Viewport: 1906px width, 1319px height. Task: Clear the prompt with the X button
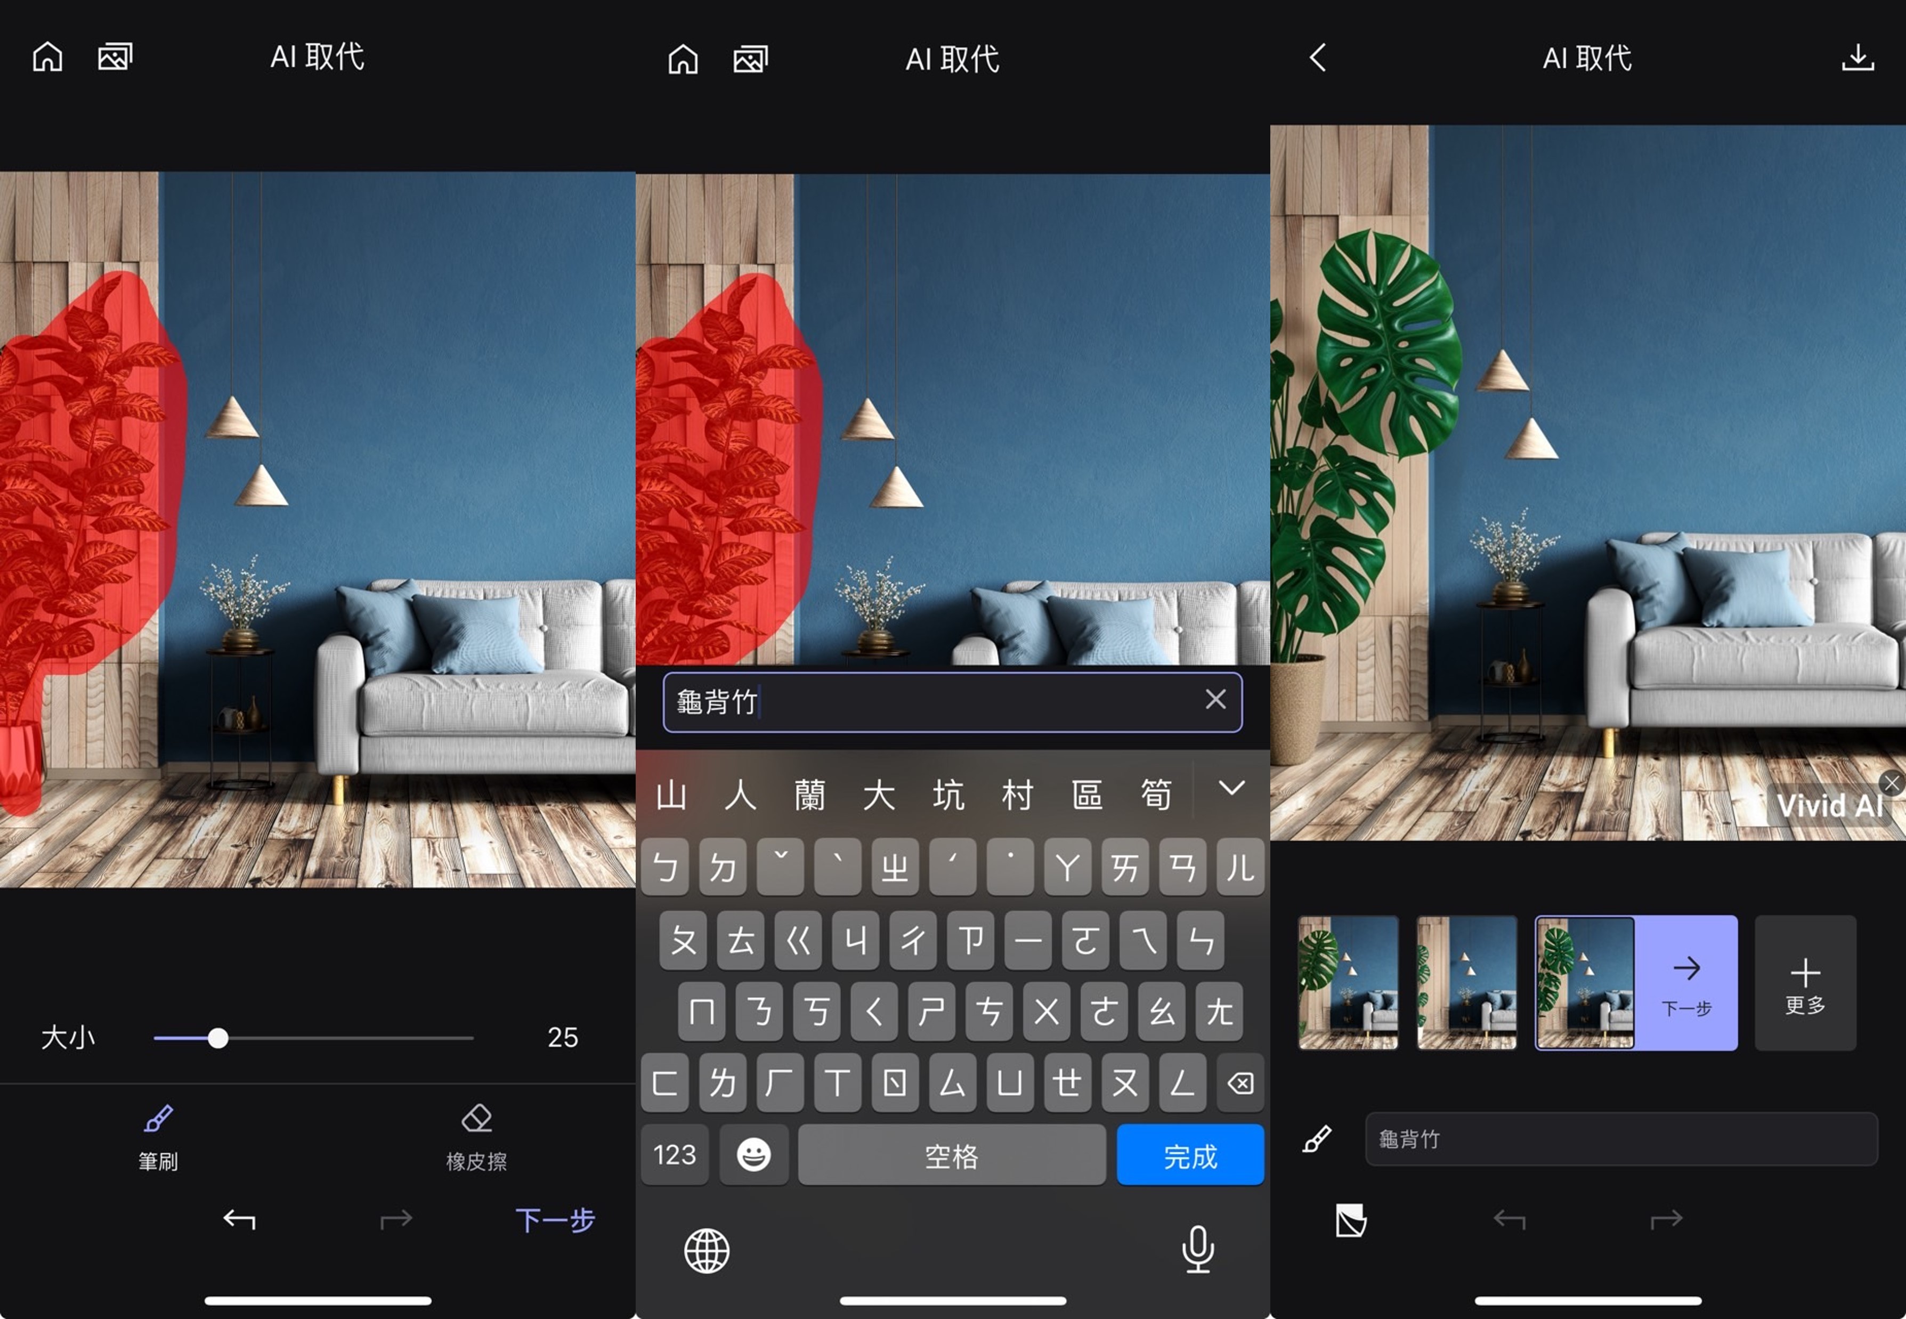point(1215,700)
